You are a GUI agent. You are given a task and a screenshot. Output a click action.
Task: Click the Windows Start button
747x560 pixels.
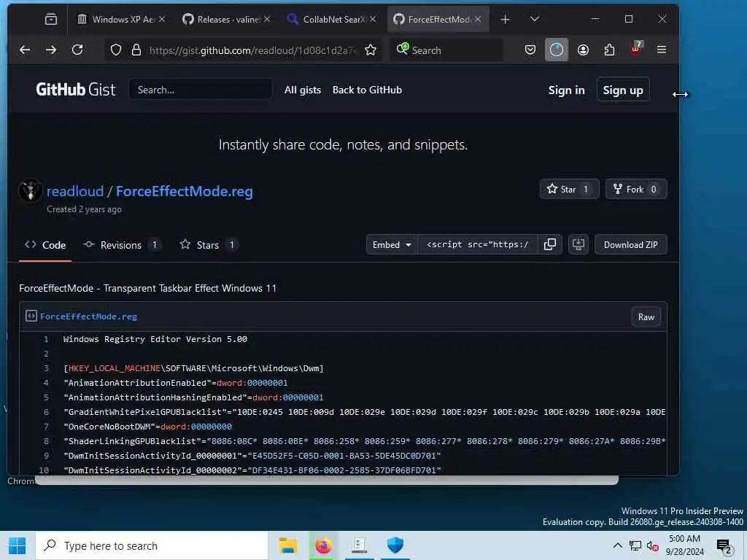click(18, 545)
